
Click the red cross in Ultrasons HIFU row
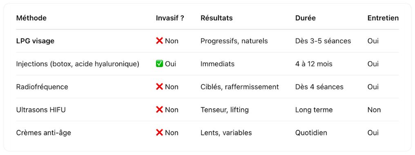[x=159, y=109]
